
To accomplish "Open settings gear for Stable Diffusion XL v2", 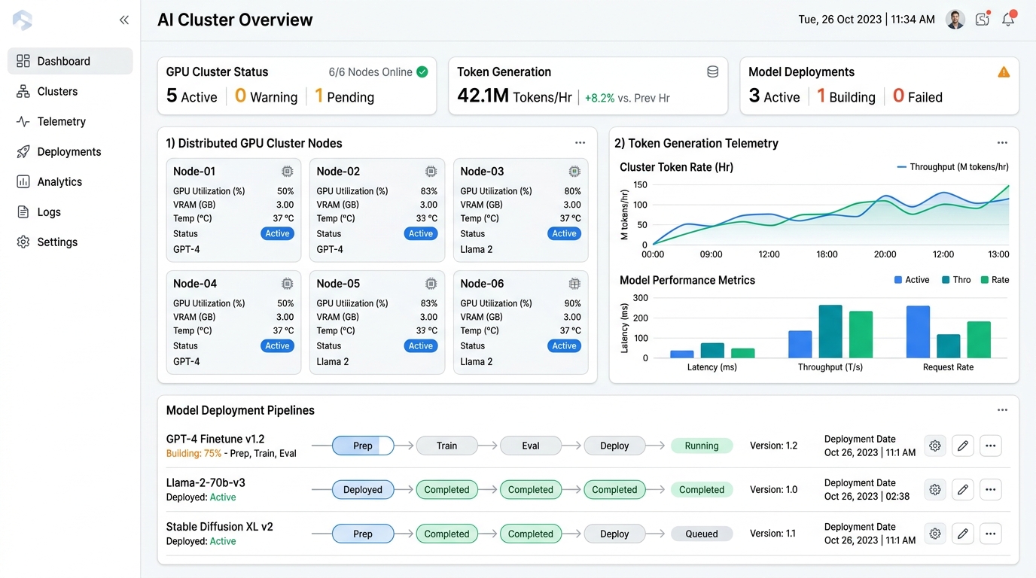I will 935,534.
